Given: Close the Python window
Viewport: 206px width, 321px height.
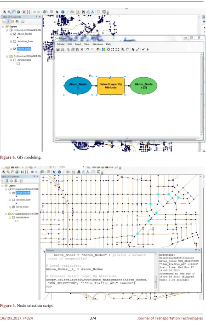Looking at the screenshot, I should 199,250.
